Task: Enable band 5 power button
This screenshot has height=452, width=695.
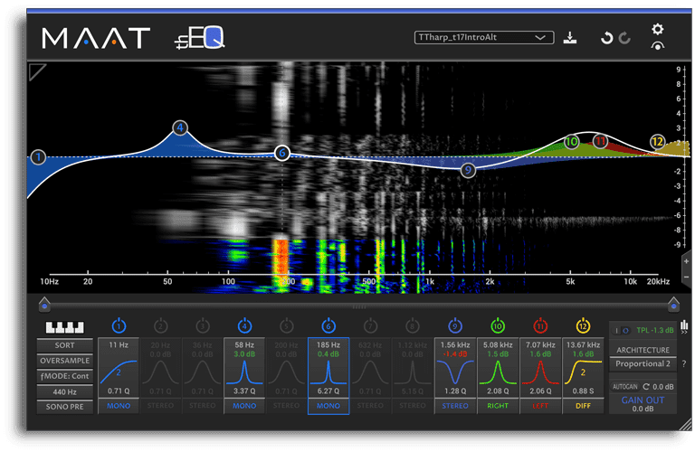Action: 286,326
